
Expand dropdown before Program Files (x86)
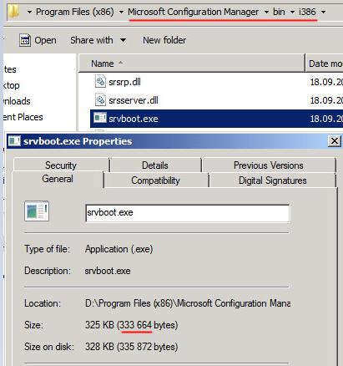click(29, 12)
